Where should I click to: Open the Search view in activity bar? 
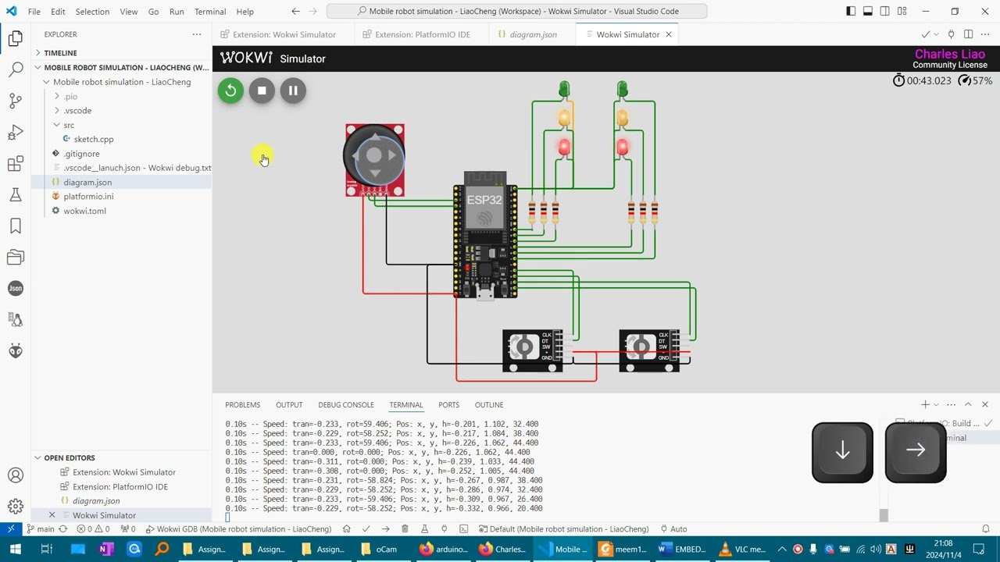tap(15, 69)
